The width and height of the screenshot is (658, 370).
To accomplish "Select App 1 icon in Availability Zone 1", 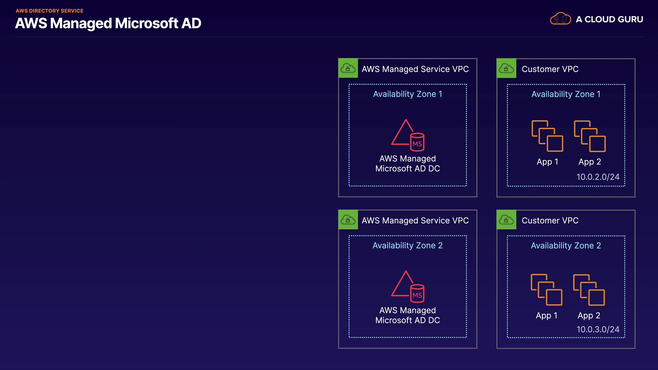I will (x=547, y=136).
